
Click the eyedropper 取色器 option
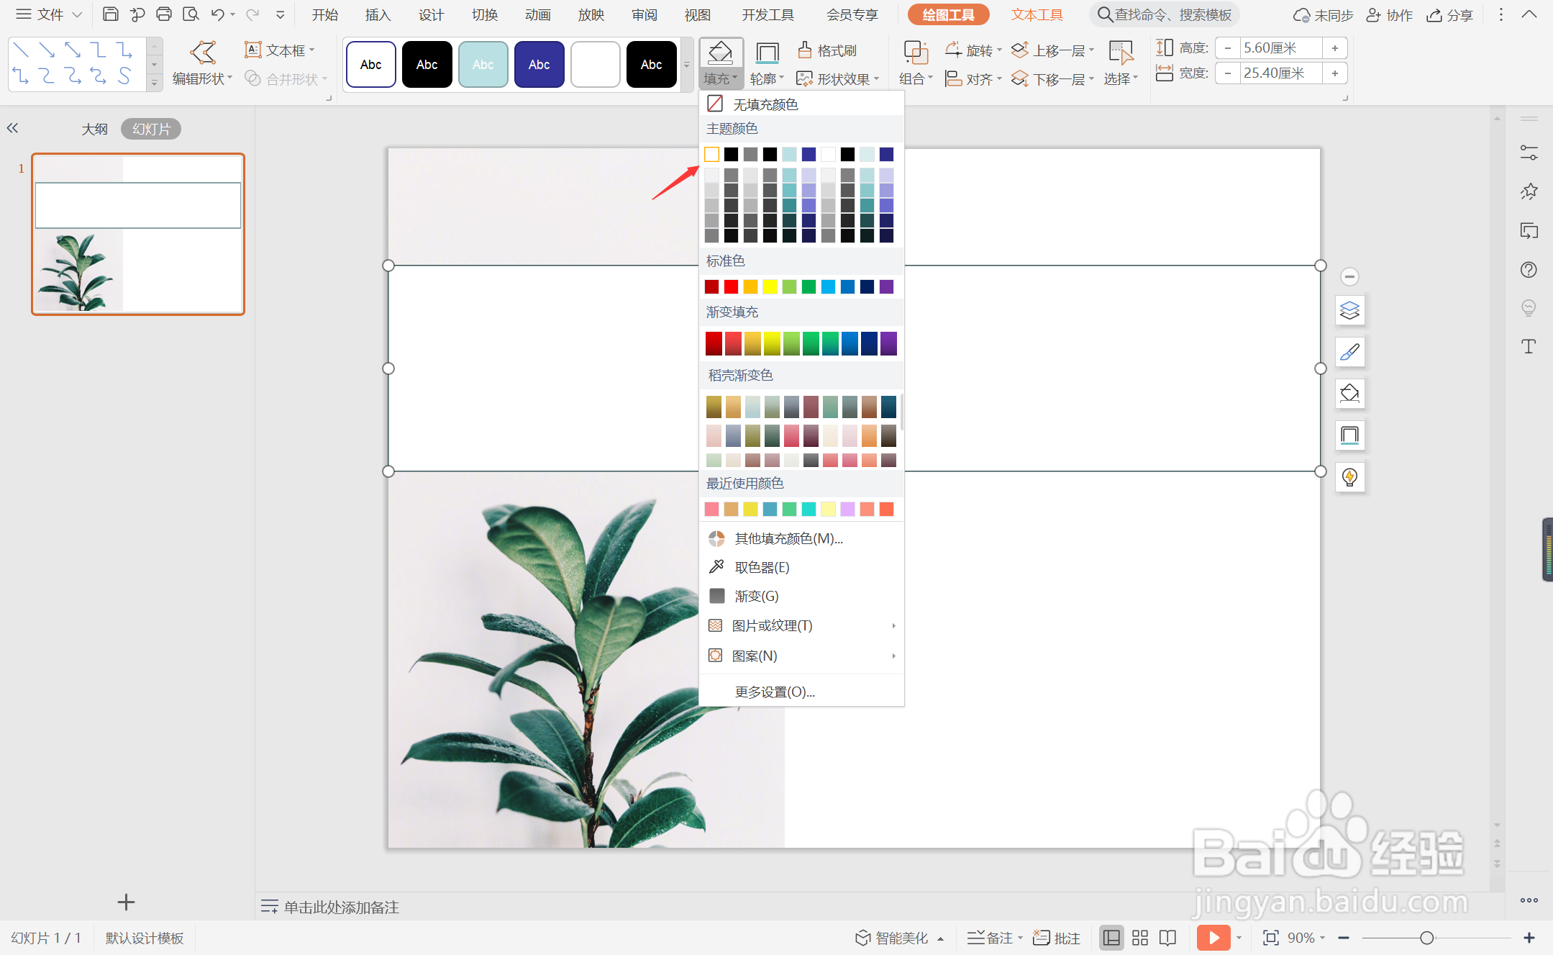pyautogui.click(x=761, y=567)
